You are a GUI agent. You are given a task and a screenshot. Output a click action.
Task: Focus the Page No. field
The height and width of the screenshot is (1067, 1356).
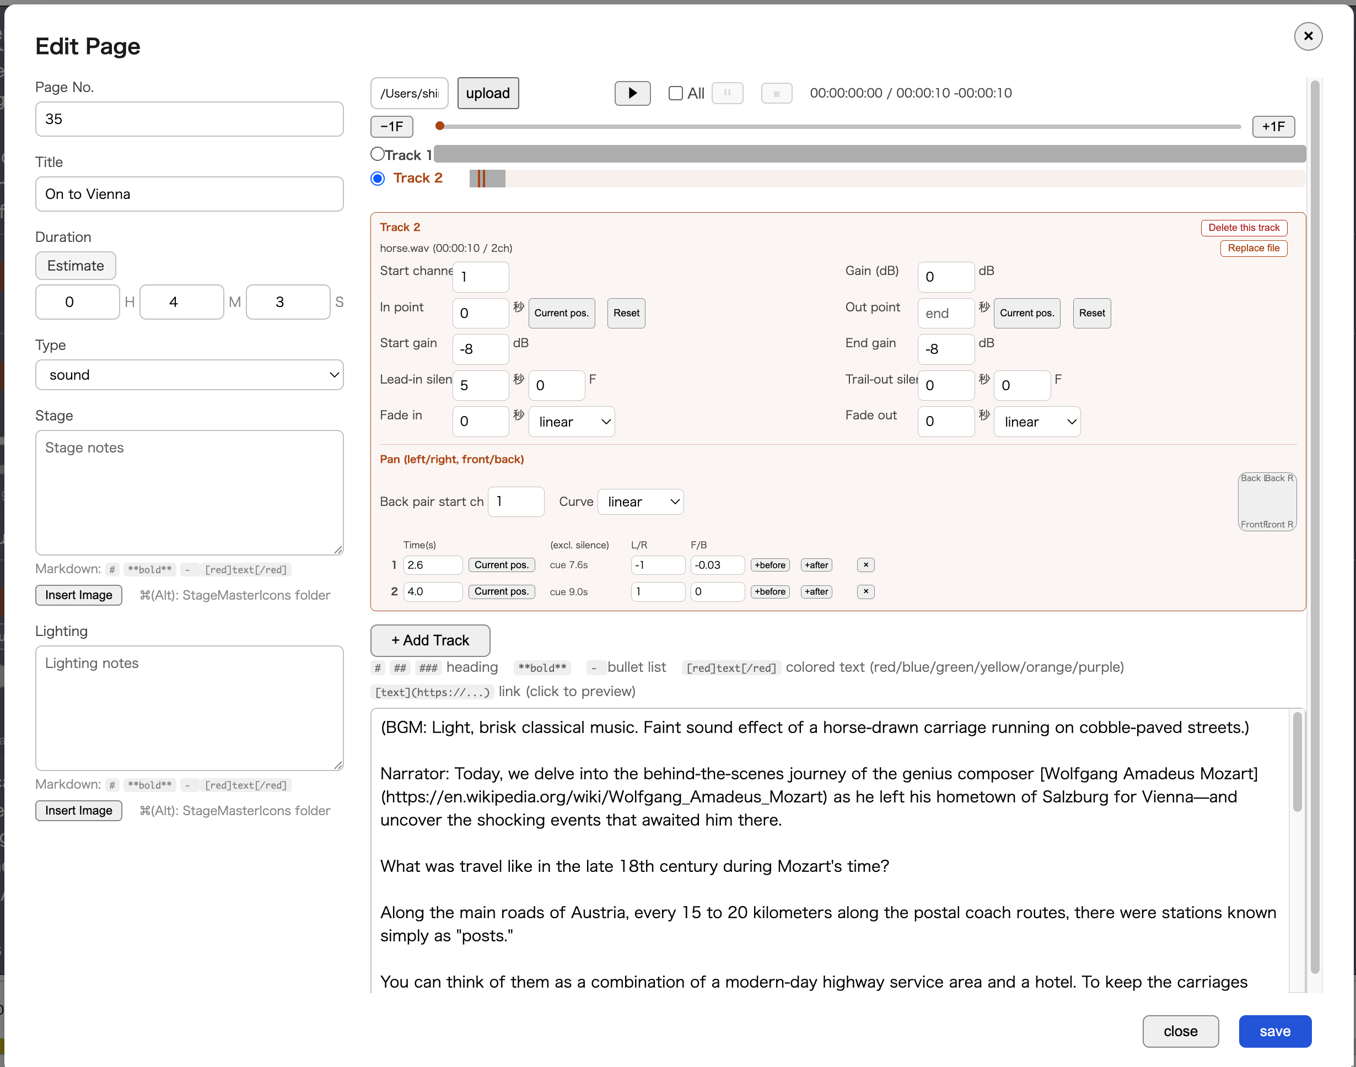click(x=189, y=119)
